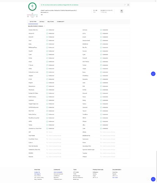Open the Community tab
This screenshot has height=183, width=157.
(60, 22)
